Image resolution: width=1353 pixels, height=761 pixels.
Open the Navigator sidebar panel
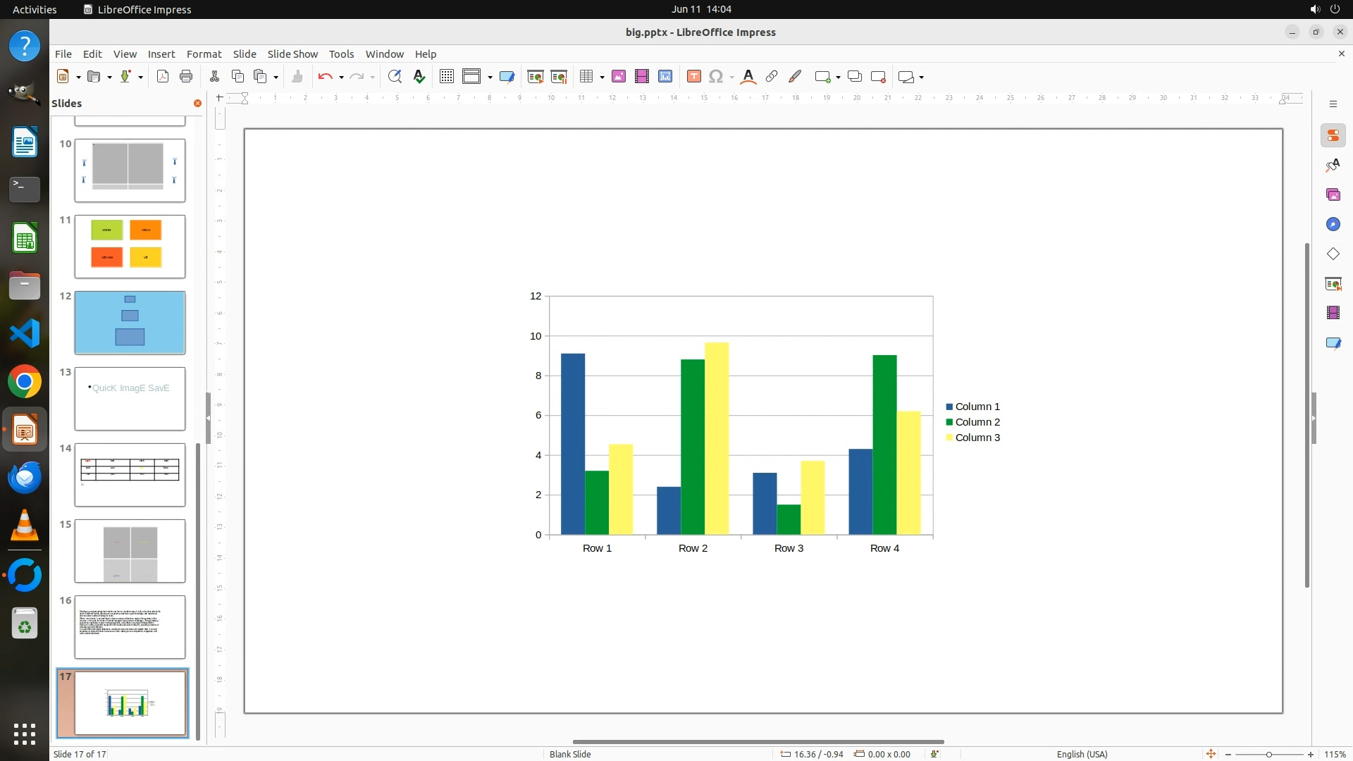(x=1333, y=224)
